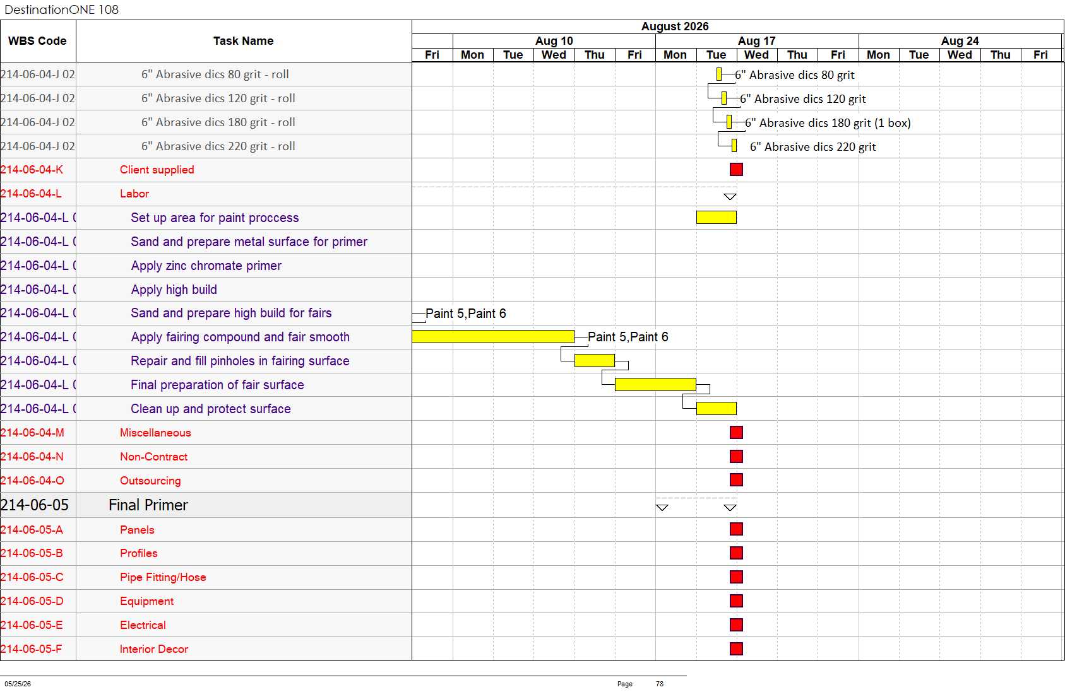Select the '6" Abrasive dics 120 grit - roll' task
Image resolution: width=1065 pixels, height=692 pixels.
(x=218, y=98)
